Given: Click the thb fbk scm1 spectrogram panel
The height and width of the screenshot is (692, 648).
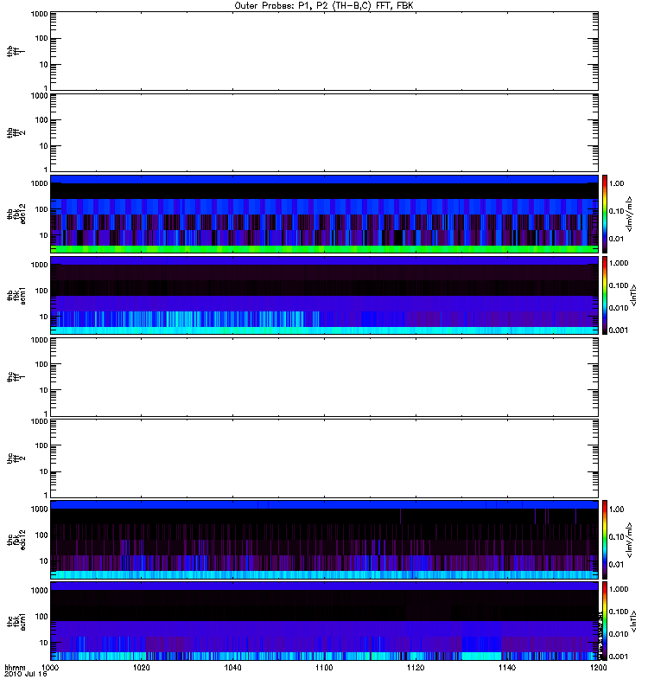Looking at the screenshot, I should (324, 295).
